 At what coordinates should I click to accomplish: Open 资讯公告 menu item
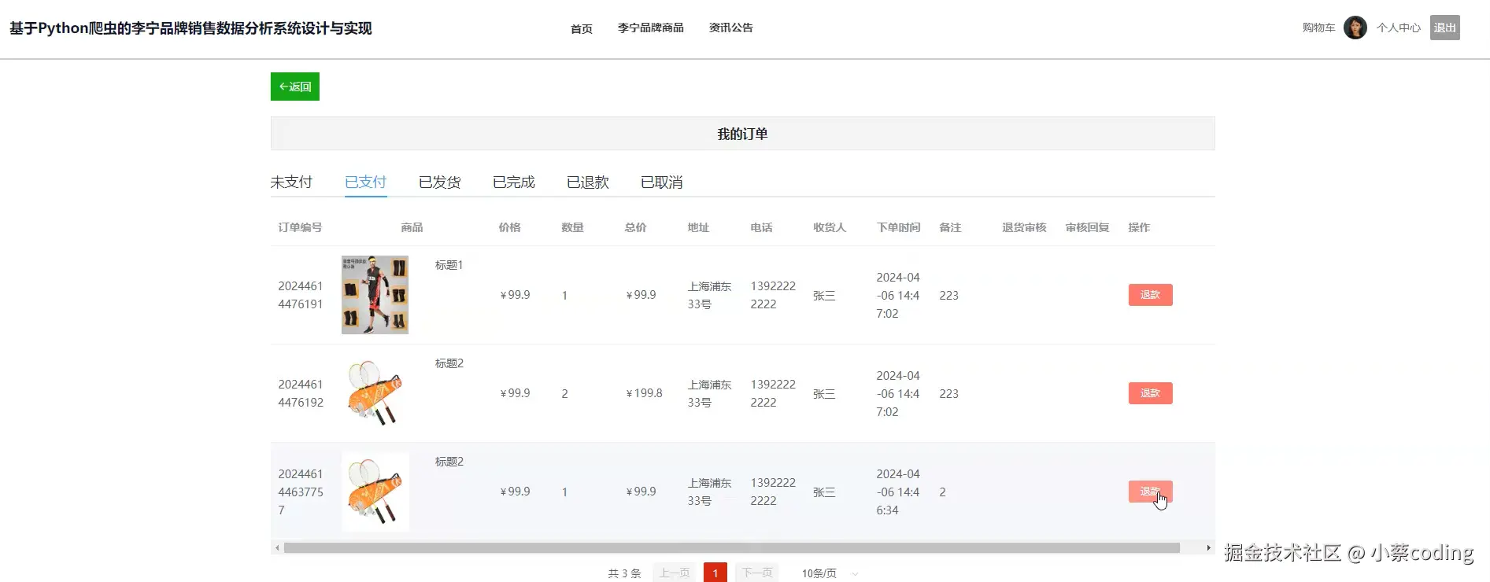click(731, 28)
